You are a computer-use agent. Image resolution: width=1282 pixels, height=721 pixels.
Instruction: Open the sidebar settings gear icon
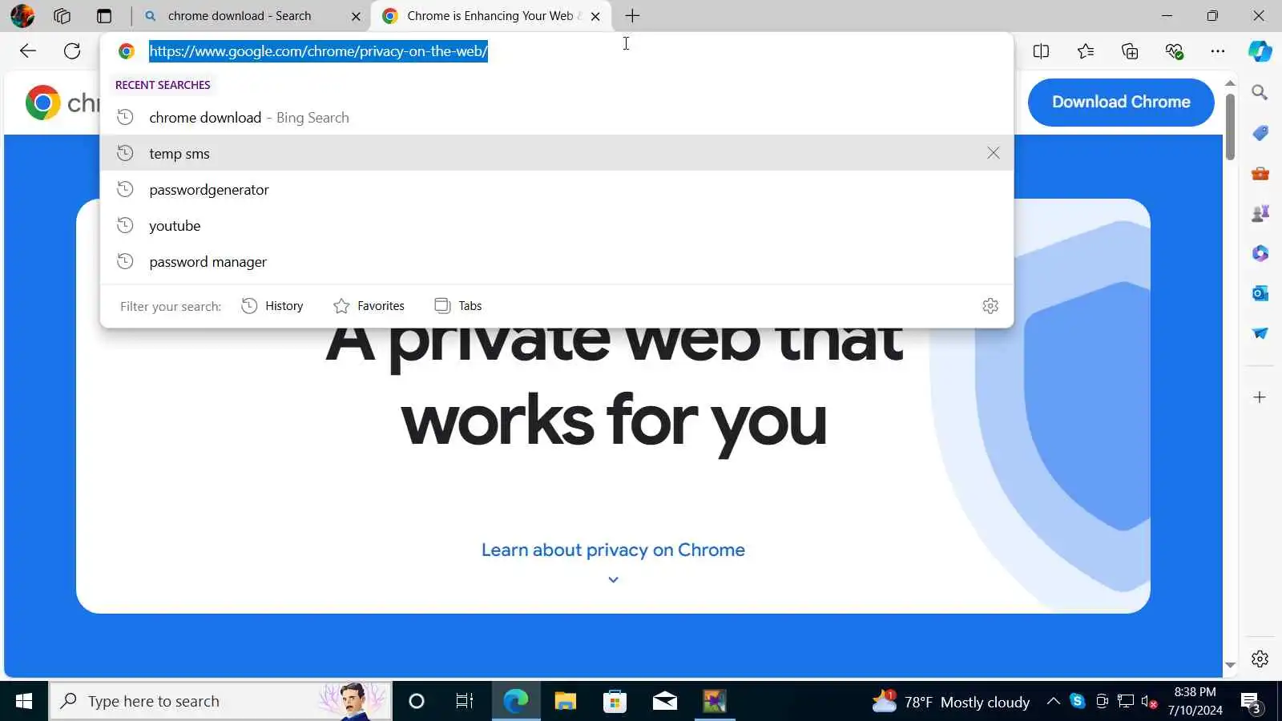1260,659
